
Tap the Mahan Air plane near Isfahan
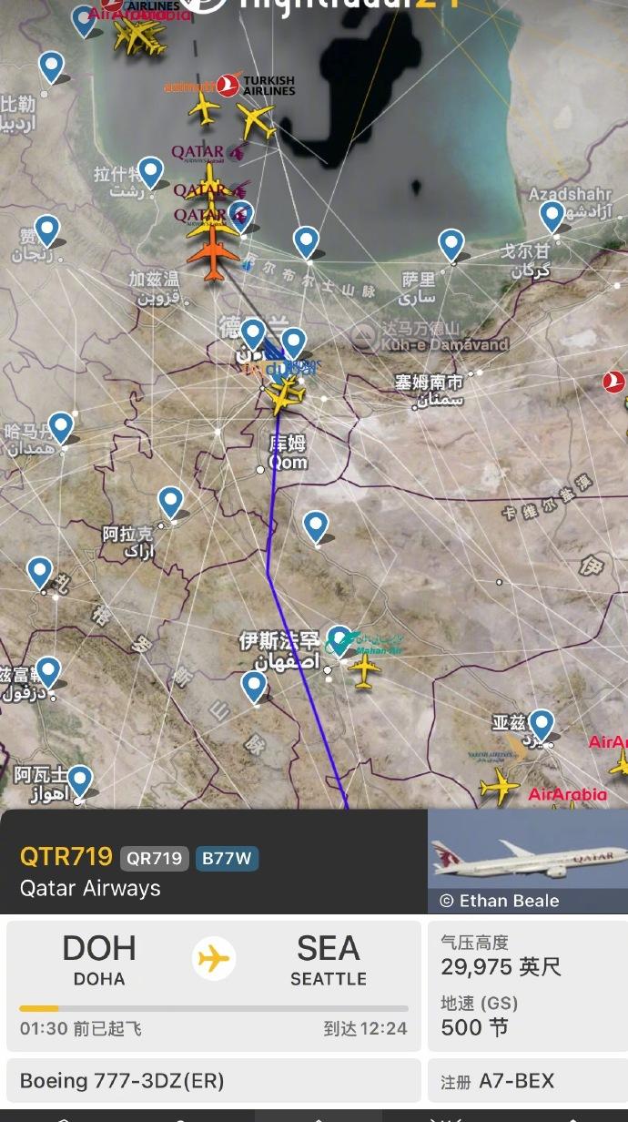(x=364, y=670)
